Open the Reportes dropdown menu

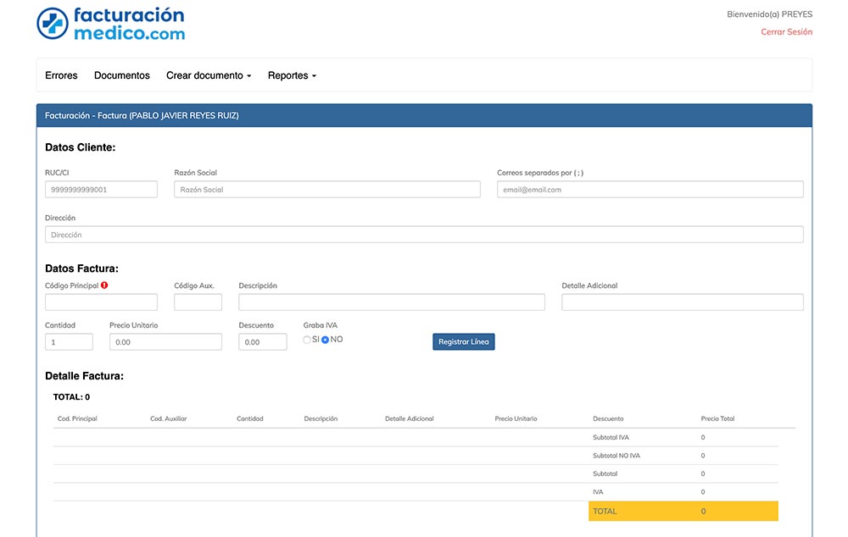pyautogui.click(x=292, y=75)
